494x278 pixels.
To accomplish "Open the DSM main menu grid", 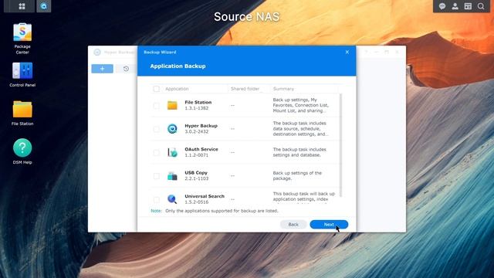I will [x=22, y=6].
